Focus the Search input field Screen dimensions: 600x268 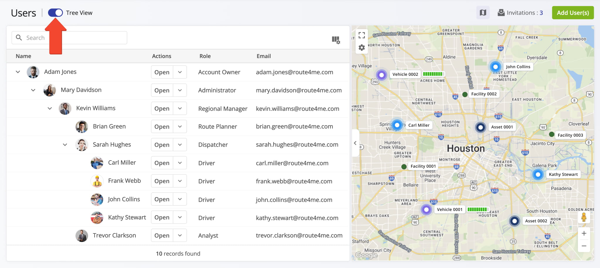pyautogui.click(x=69, y=38)
